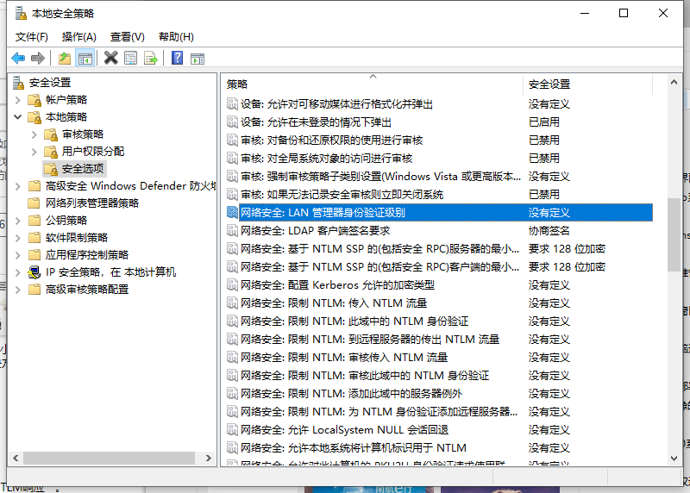Screen dimensions: 690x493
Task: Expand the 审核策略 tree node
Action: tap(34, 134)
